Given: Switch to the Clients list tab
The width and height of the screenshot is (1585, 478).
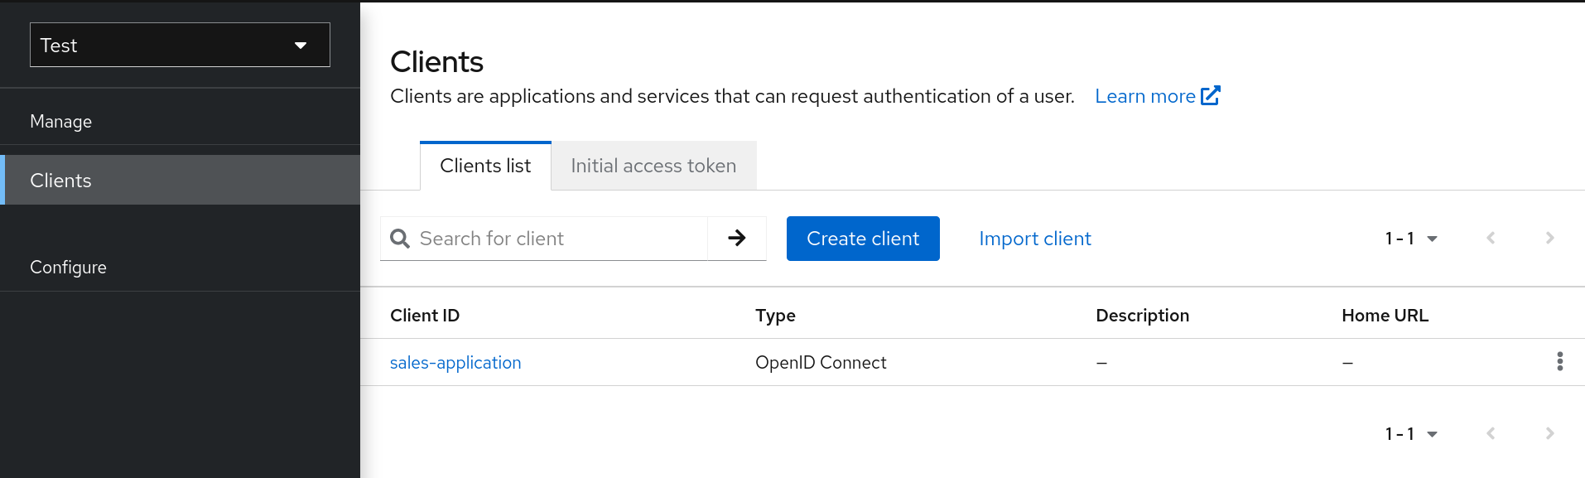Looking at the screenshot, I should click(485, 166).
